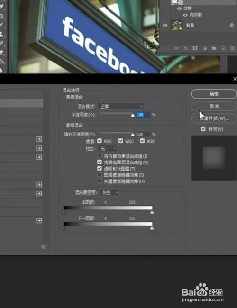This screenshot has height=308, width=237.
Task: Create a new group with folder icon
Action: click(214, 48)
